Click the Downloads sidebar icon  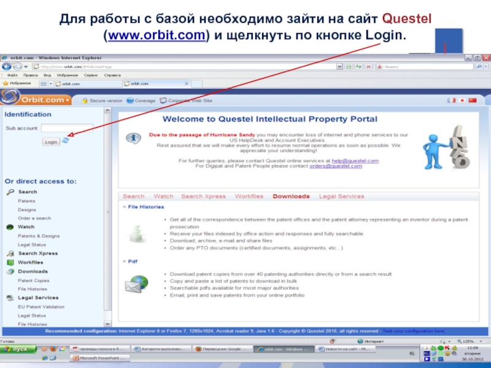pos(10,272)
